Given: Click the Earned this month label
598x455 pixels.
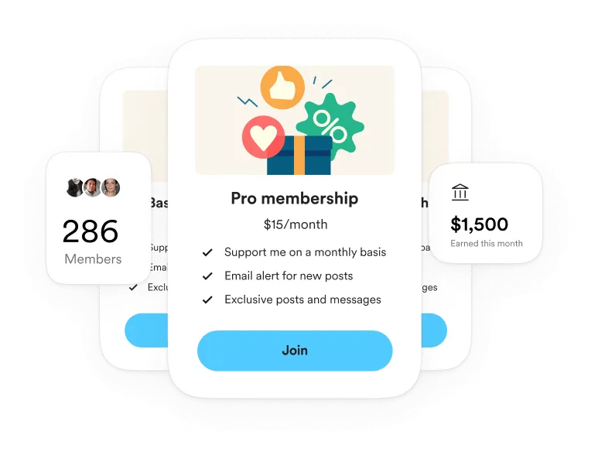Looking at the screenshot, I should pyautogui.click(x=487, y=243).
